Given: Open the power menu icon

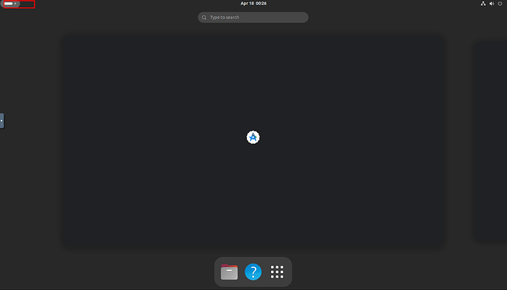Looking at the screenshot, I should (500, 4).
